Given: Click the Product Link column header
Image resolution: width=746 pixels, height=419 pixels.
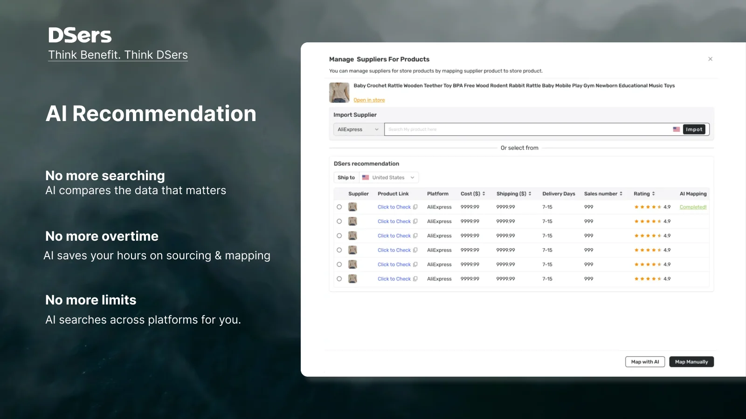Looking at the screenshot, I should [x=393, y=194].
